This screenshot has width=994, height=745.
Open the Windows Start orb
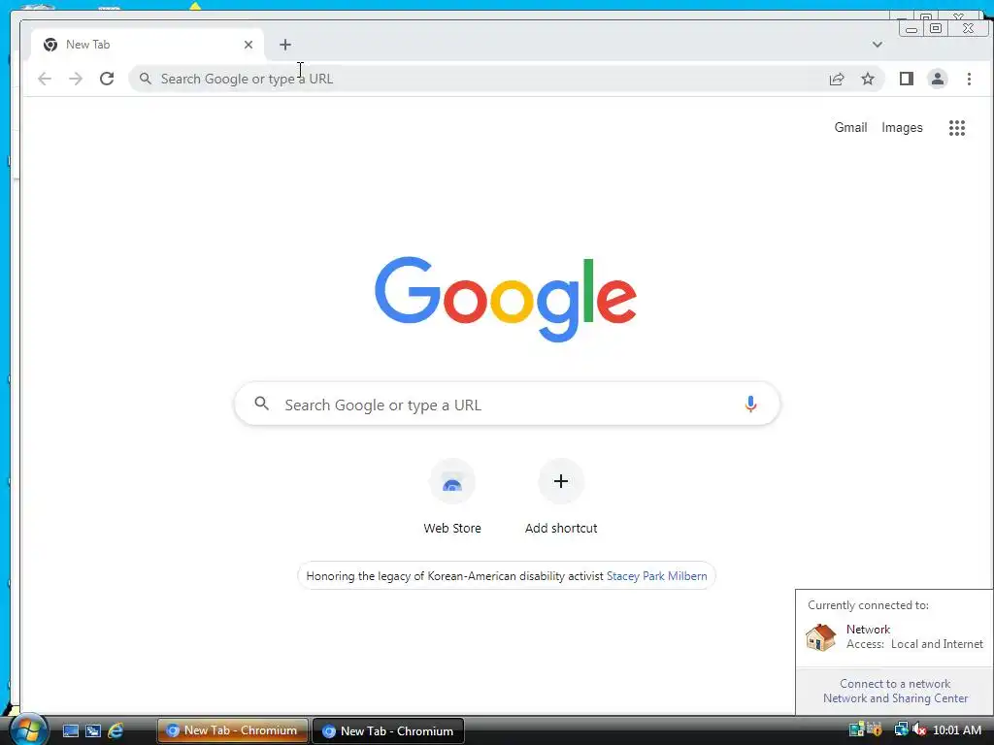29,730
